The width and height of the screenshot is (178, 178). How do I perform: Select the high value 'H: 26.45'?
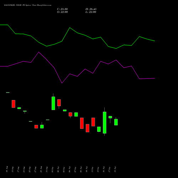(91, 9)
